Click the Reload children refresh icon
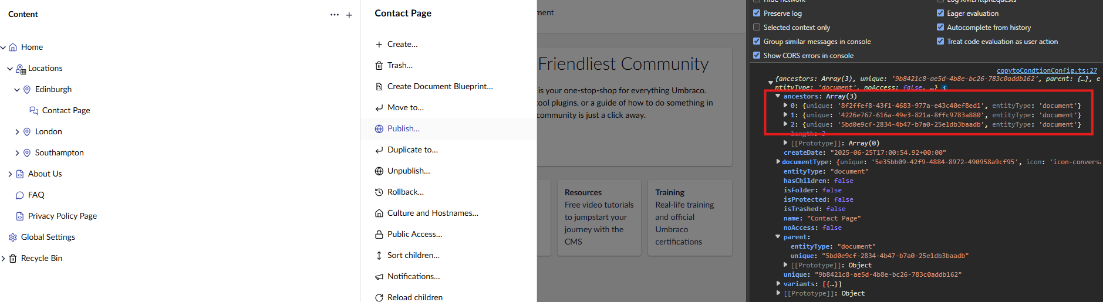Image resolution: width=1103 pixels, height=302 pixels. [379, 298]
